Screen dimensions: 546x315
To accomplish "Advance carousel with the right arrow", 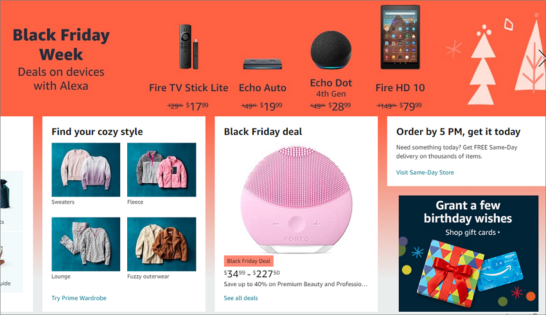I will 542,58.
